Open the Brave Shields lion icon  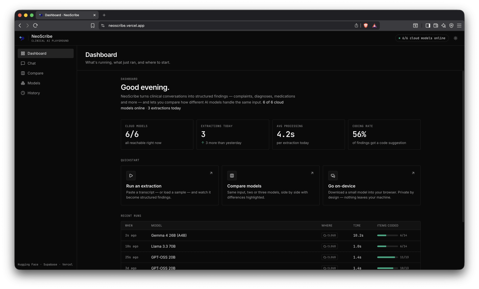tap(366, 25)
